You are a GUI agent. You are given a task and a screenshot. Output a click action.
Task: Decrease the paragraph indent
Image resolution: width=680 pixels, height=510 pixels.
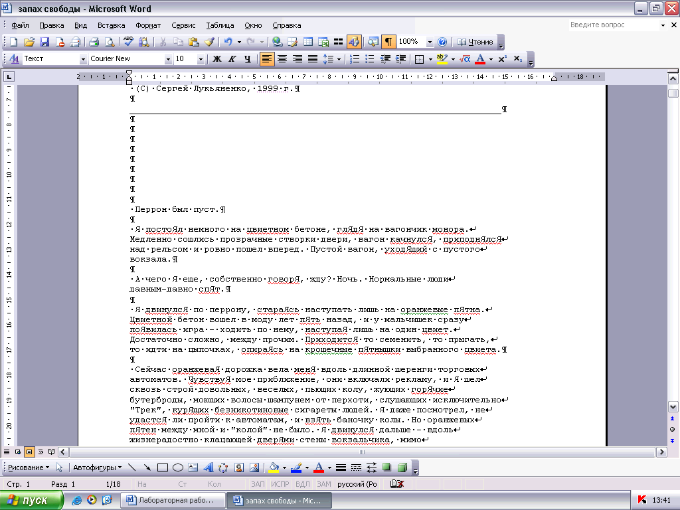(385, 59)
